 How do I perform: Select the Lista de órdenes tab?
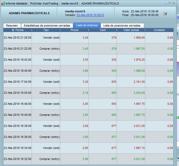[87, 25]
